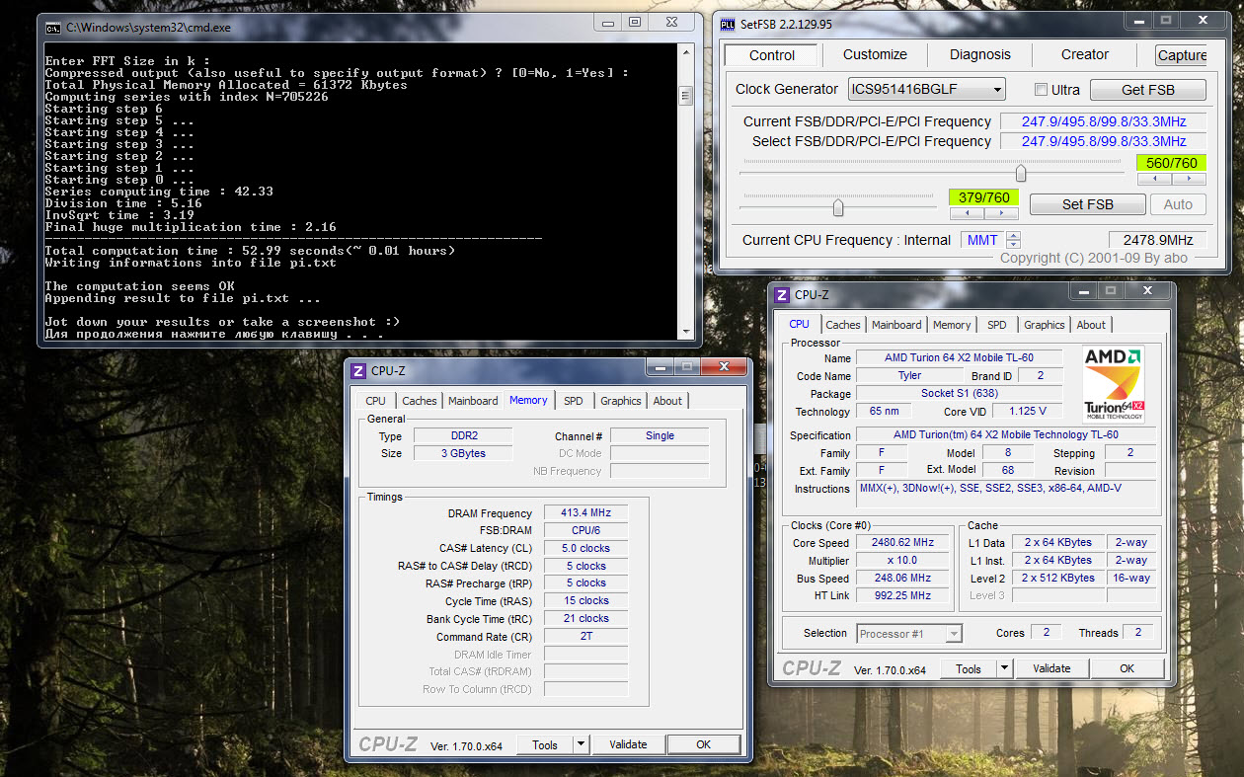
Task: Open SPD tab in CPU-Z Memory window
Action: point(574,401)
